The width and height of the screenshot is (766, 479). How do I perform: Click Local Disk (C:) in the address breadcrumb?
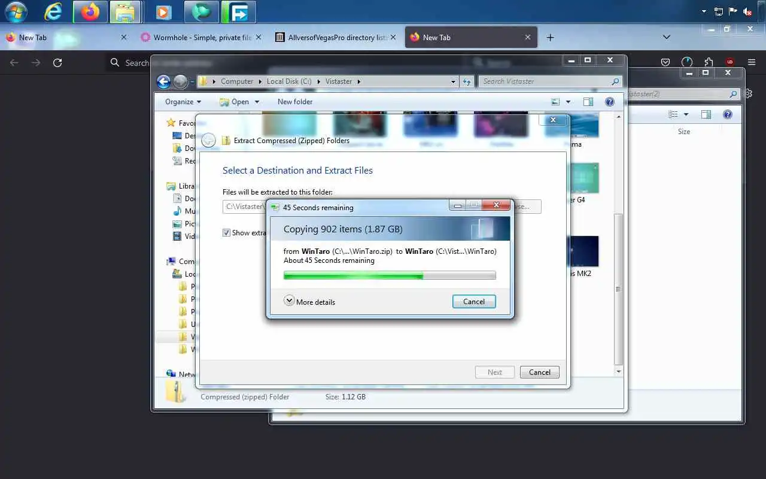coord(289,81)
